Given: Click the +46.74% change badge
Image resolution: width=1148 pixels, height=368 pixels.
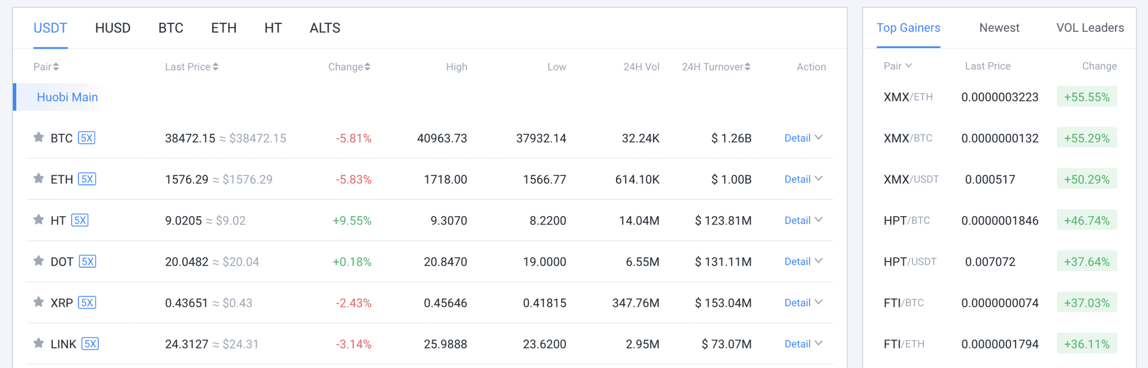Looking at the screenshot, I should point(1087,220).
